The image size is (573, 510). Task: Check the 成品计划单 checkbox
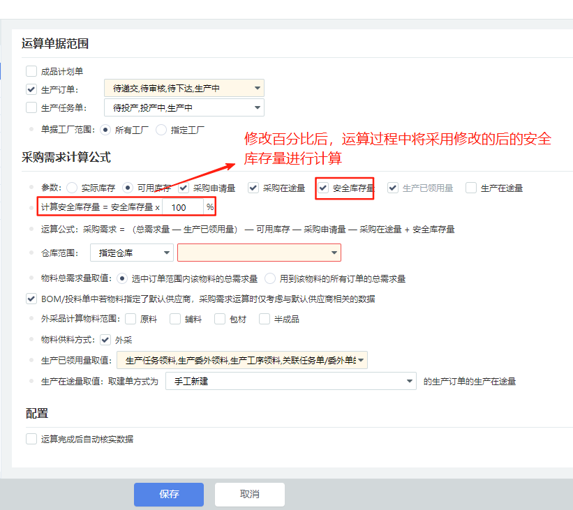(31, 70)
